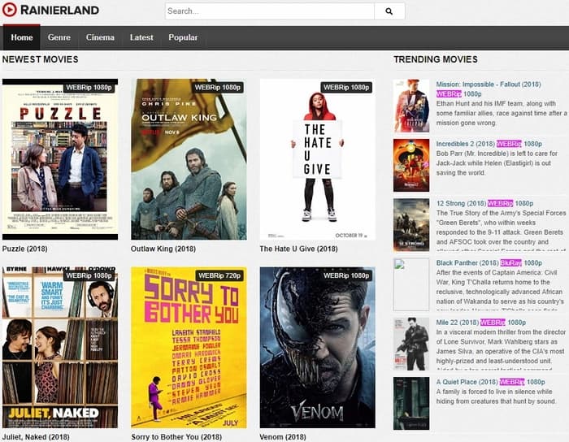Click the WEBRip tag beside Mile 22

(x=493, y=323)
